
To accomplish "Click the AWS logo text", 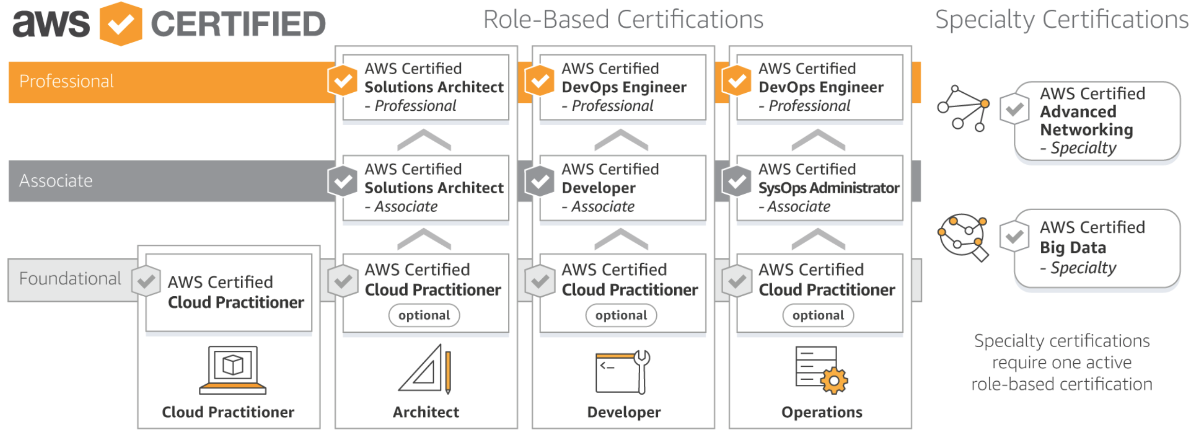I will point(51,24).
